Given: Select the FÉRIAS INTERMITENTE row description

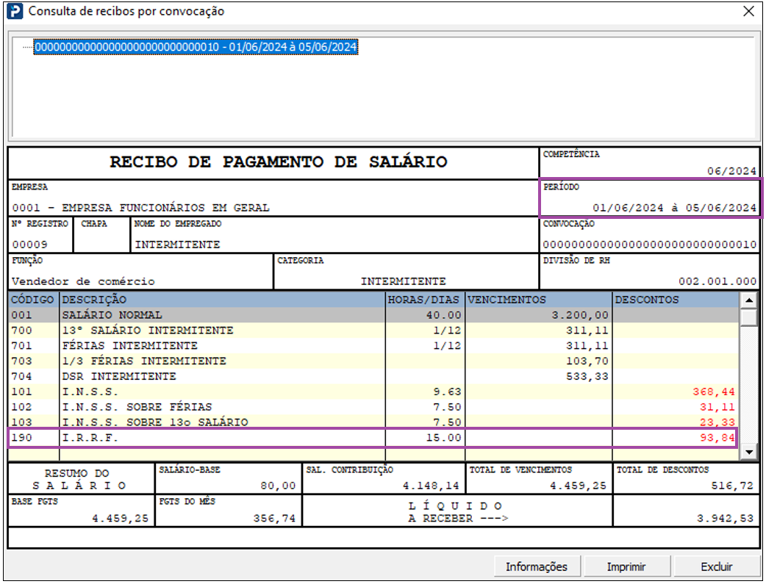Looking at the screenshot, I should [130, 346].
